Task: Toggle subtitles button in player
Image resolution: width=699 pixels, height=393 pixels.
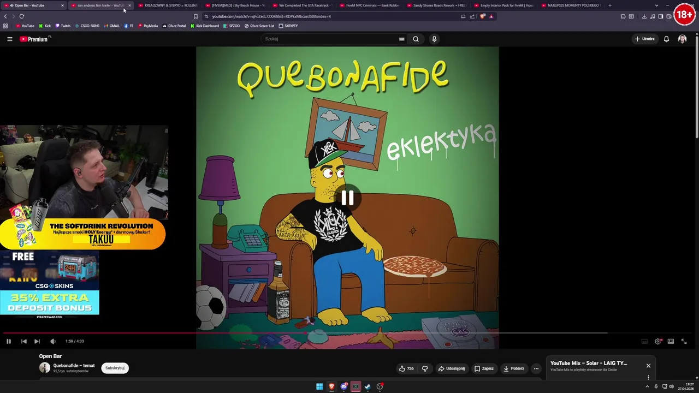Action: tap(644, 341)
